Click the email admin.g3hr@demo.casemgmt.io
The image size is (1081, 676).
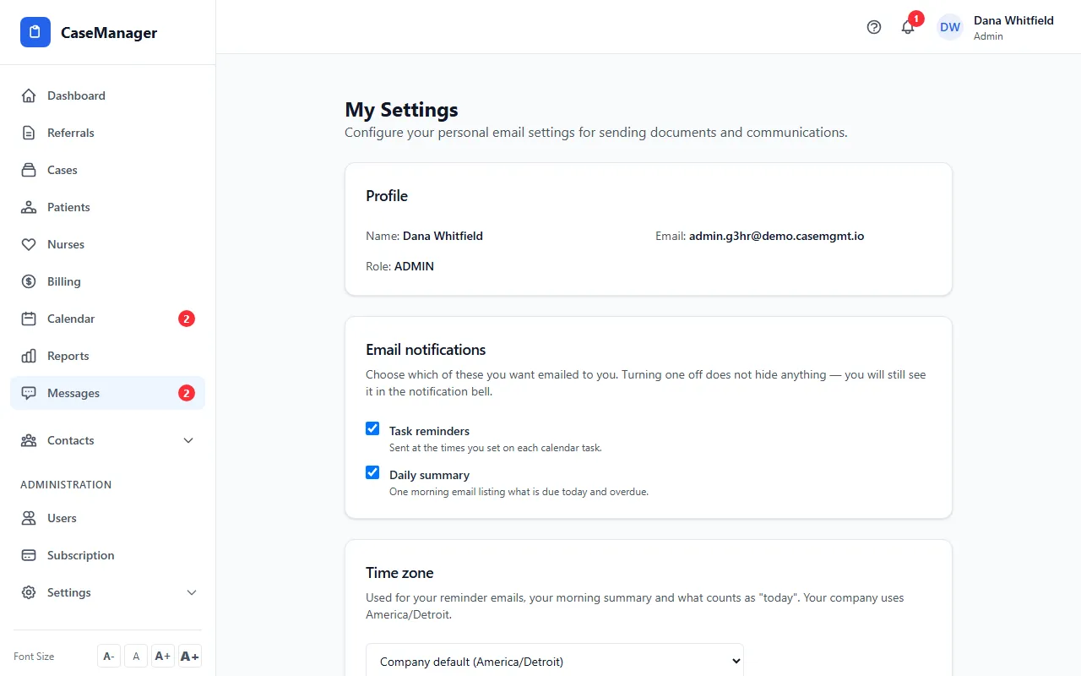(x=776, y=236)
